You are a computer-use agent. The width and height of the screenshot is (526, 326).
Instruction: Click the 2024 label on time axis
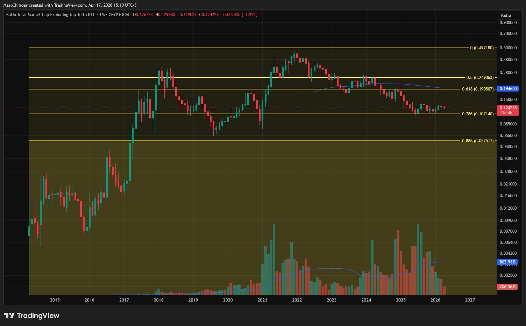pos(366,300)
